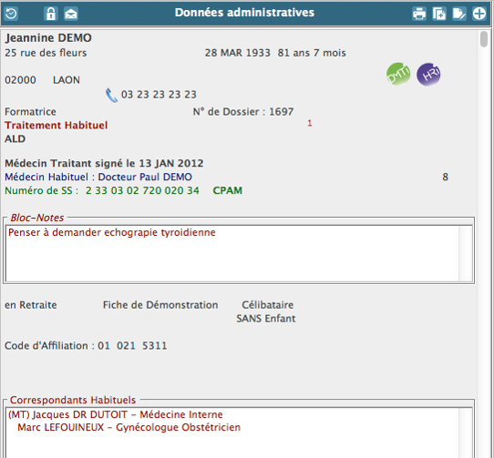This screenshot has width=494, height=458.
Task: Open the green DMTI badge
Action: (398, 75)
